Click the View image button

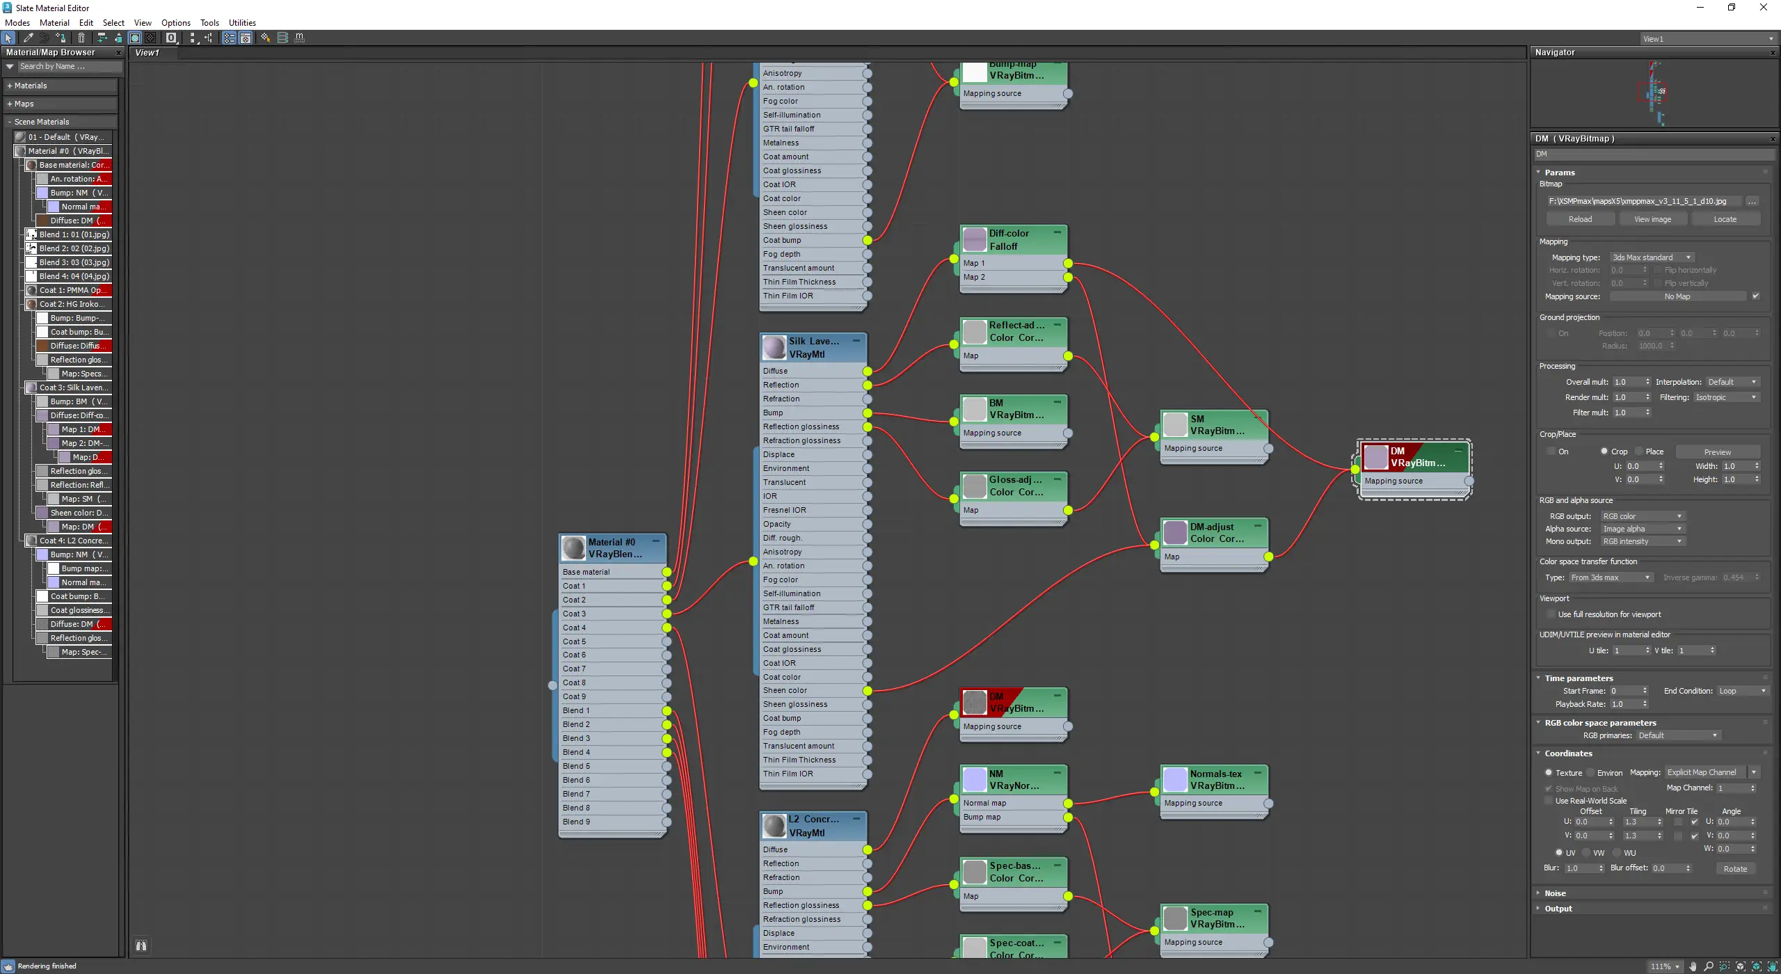point(1652,219)
